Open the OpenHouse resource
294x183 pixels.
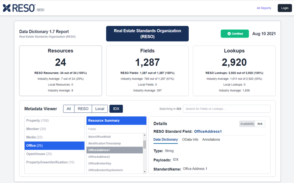[x=39, y=154]
